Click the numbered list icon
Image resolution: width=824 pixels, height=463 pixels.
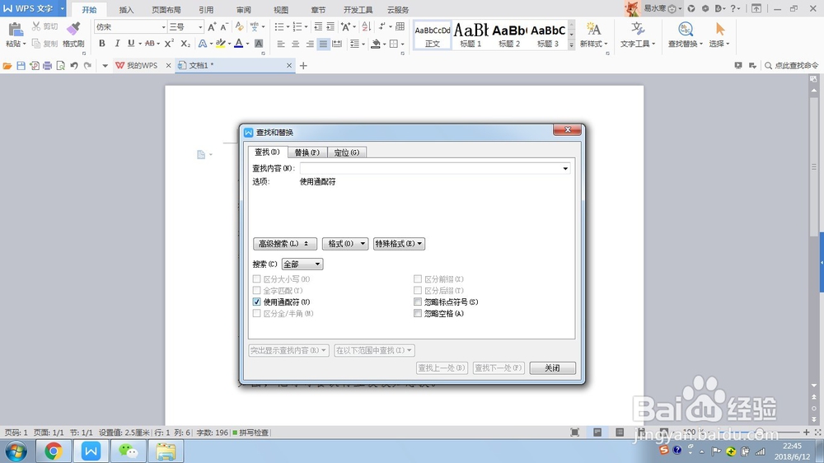(x=297, y=27)
